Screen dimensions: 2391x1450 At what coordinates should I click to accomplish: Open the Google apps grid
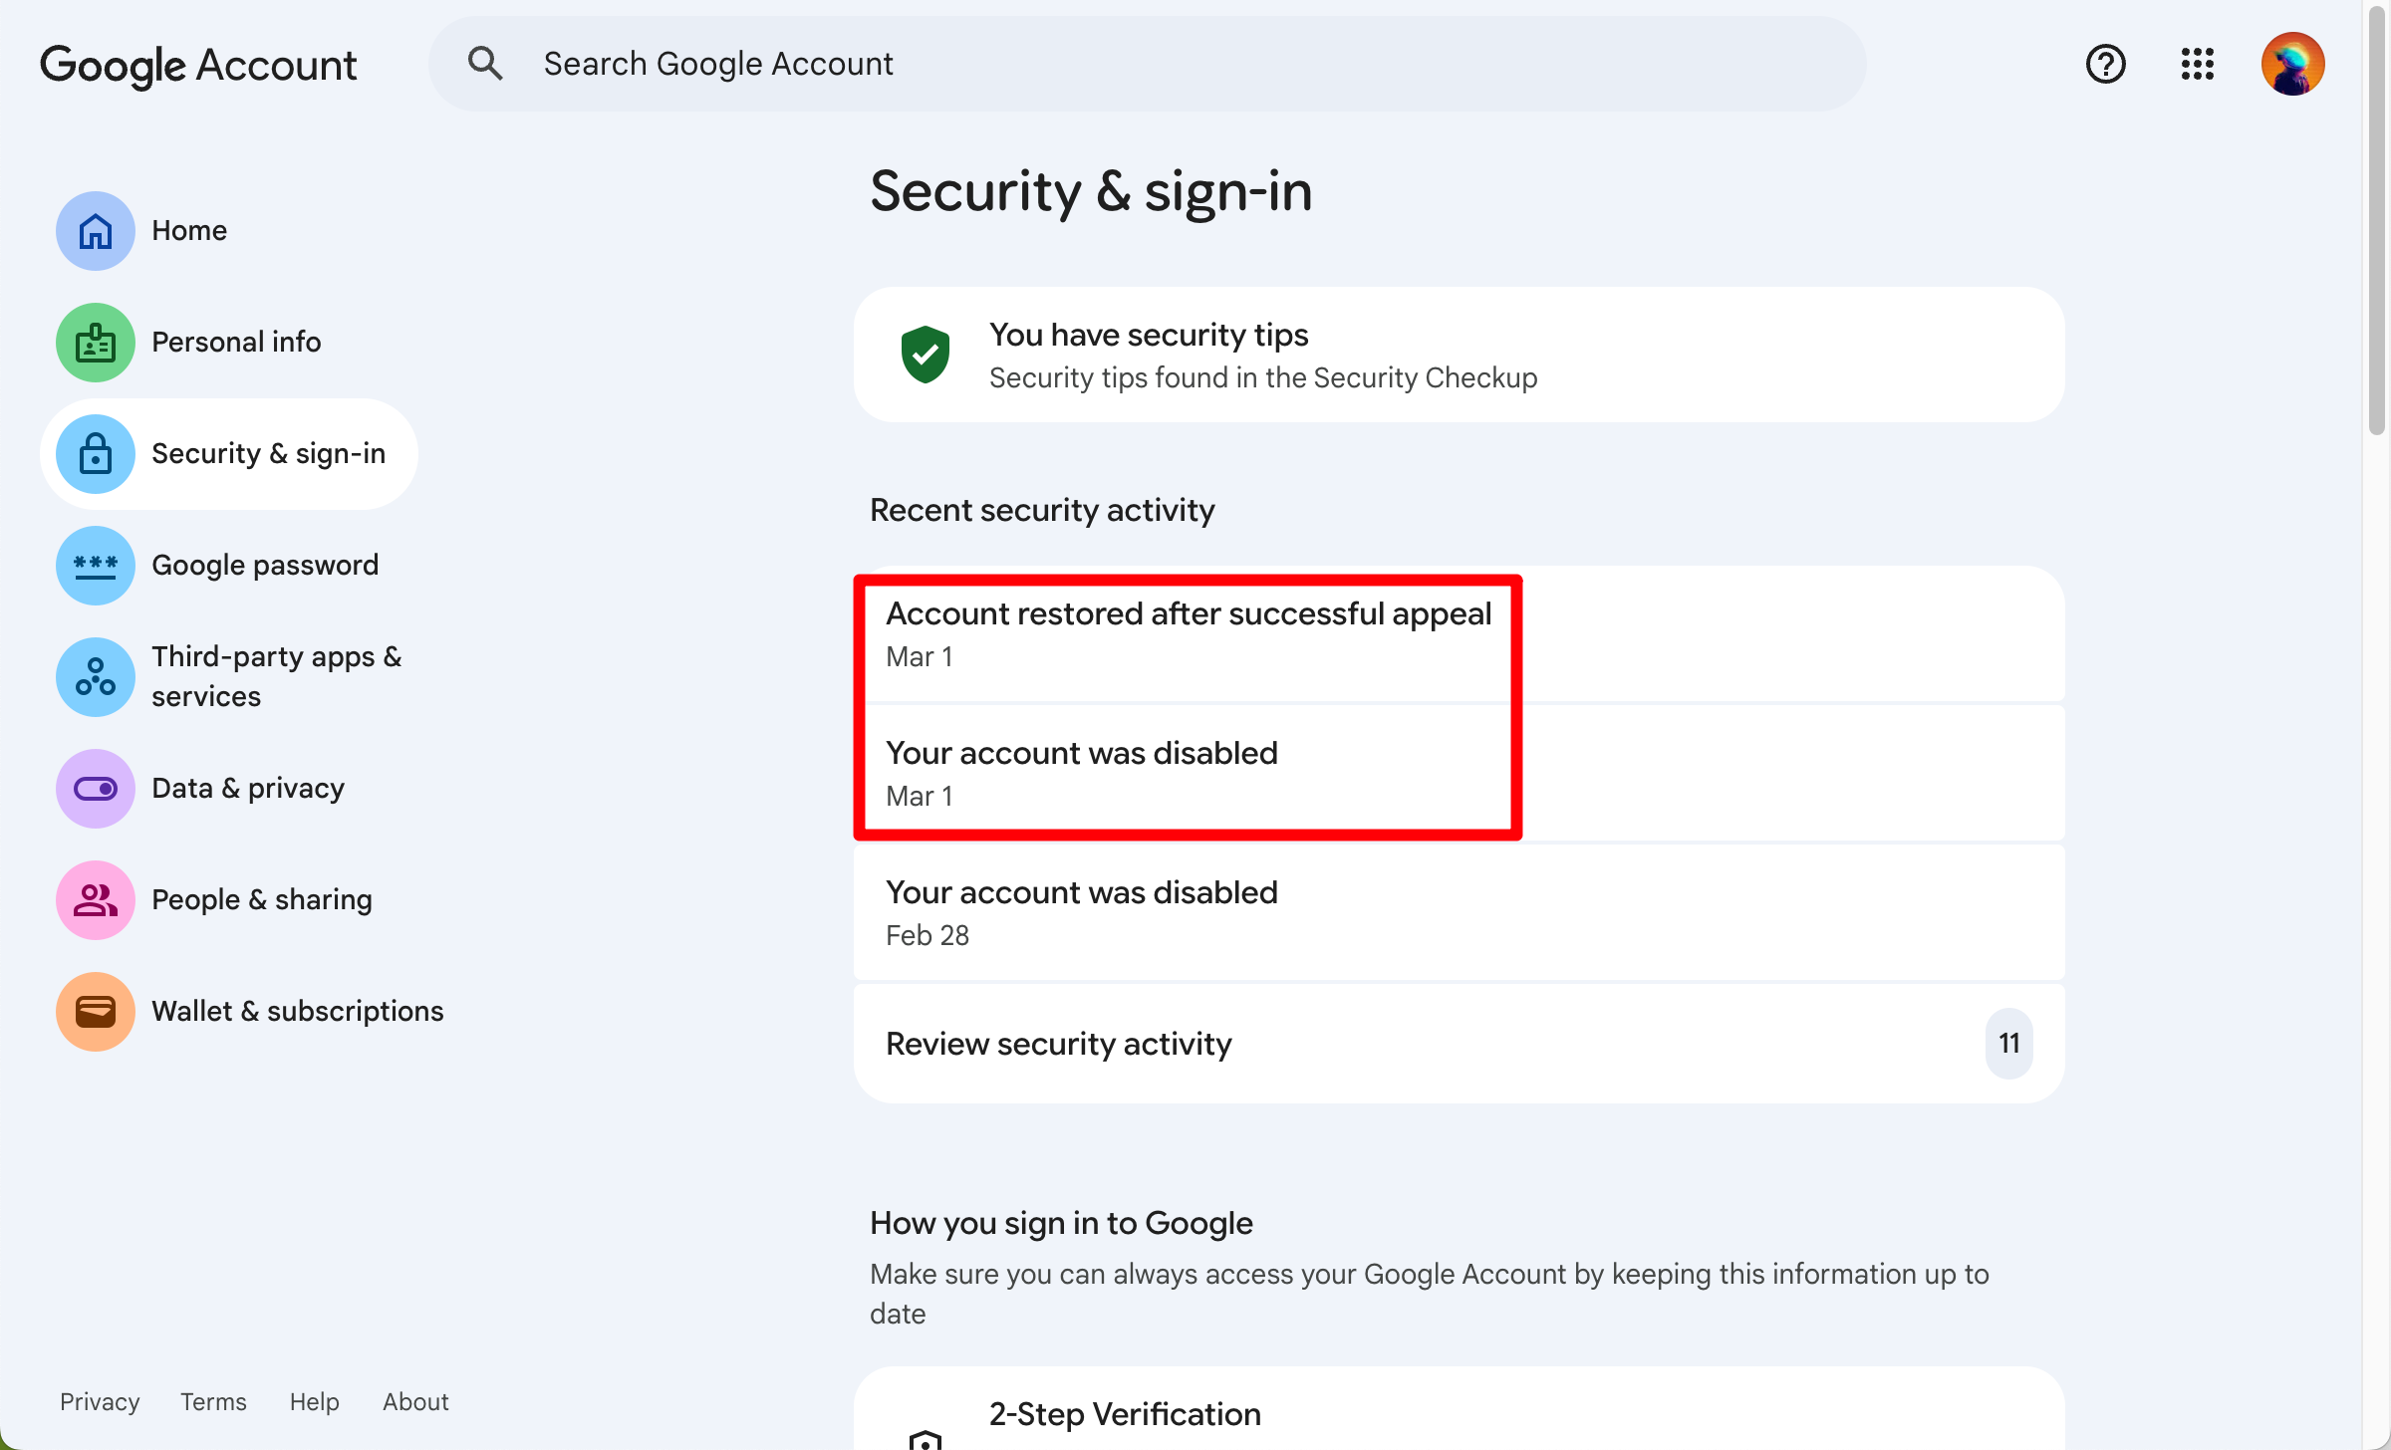(2197, 64)
